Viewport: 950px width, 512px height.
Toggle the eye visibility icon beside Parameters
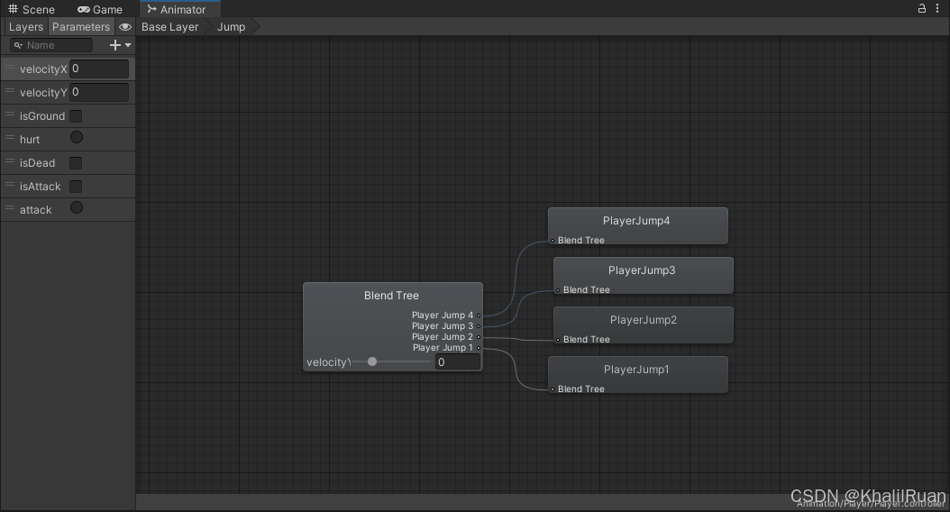[124, 27]
